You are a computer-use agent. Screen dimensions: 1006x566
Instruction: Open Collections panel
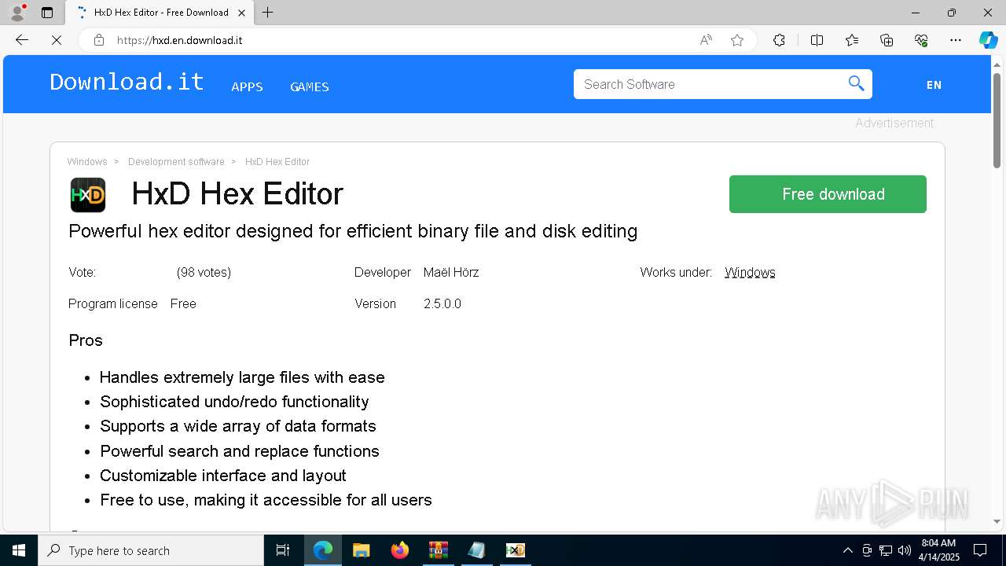point(887,40)
